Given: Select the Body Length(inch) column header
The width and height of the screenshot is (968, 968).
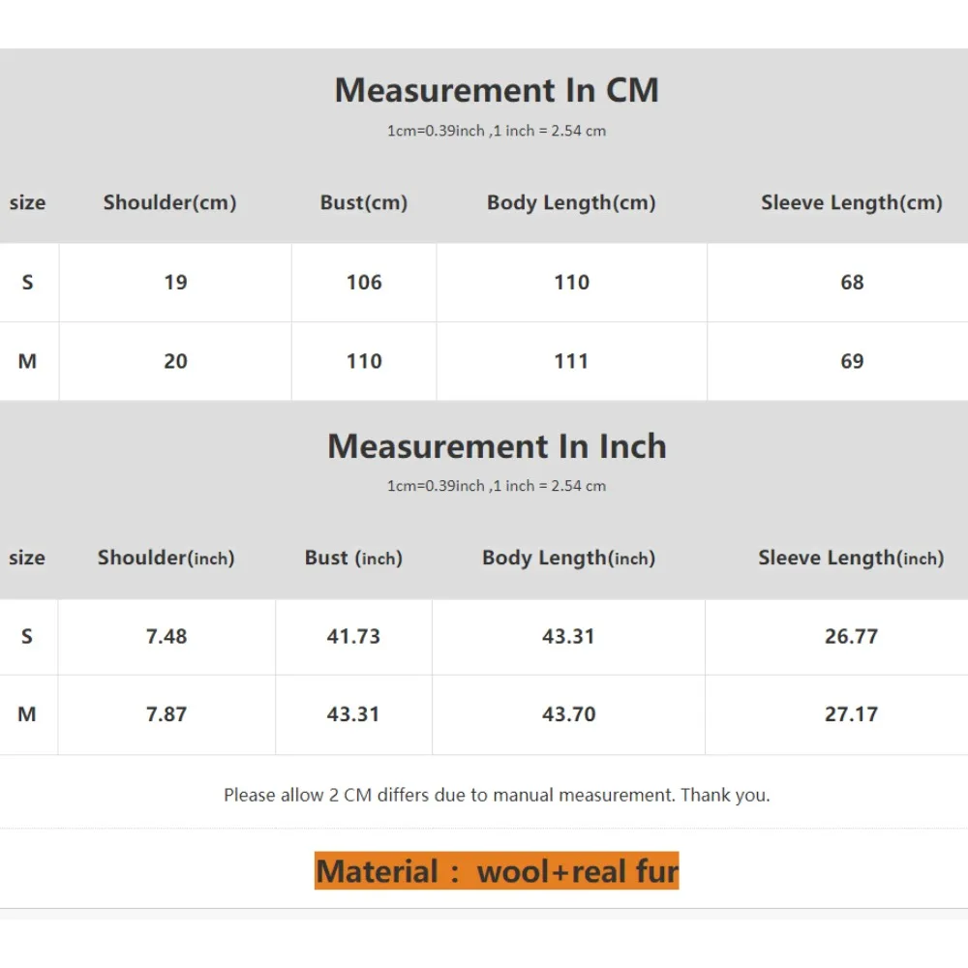Looking at the screenshot, I should [568, 559].
